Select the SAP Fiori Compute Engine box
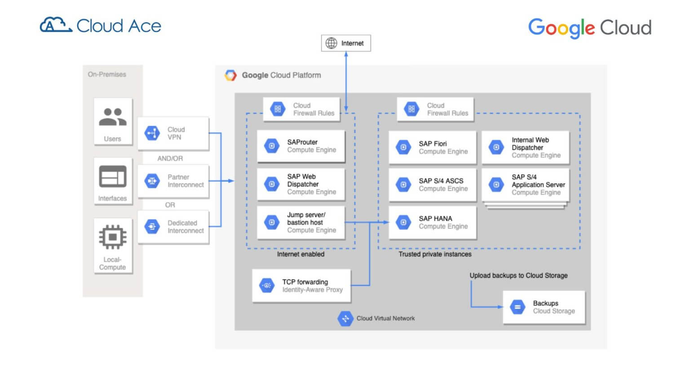 tap(433, 147)
